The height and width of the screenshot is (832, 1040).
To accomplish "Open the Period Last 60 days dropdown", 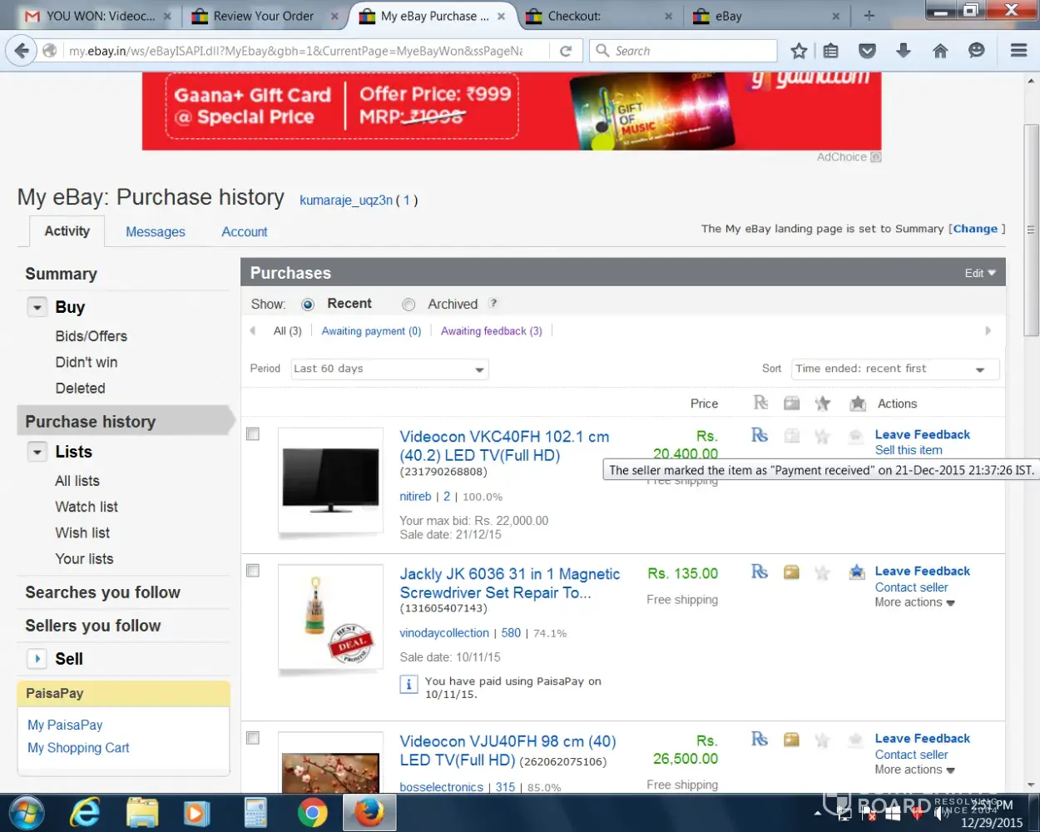I will [x=389, y=369].
